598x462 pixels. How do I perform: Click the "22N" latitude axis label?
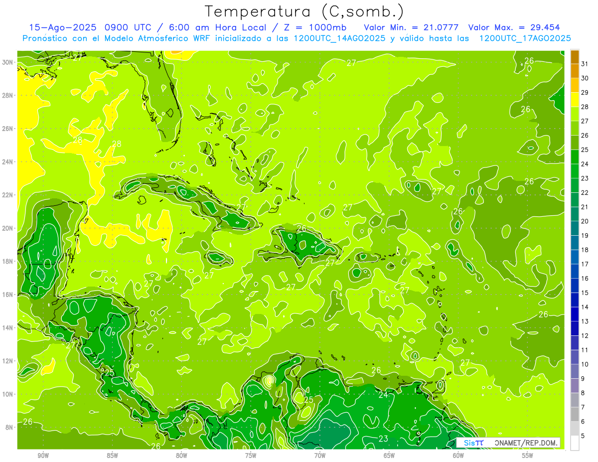pyautogui.click(x=8, y=195)
